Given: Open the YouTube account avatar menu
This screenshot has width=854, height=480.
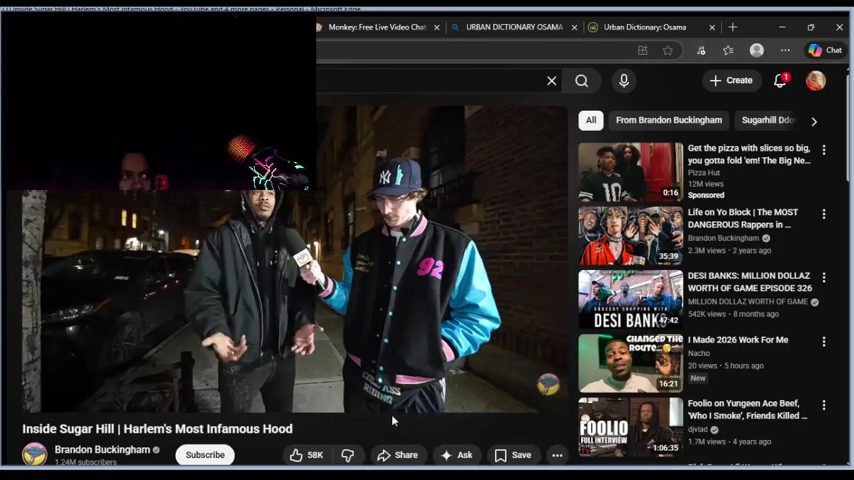Looking at the screenshot, I should click(x=815, y=81).
